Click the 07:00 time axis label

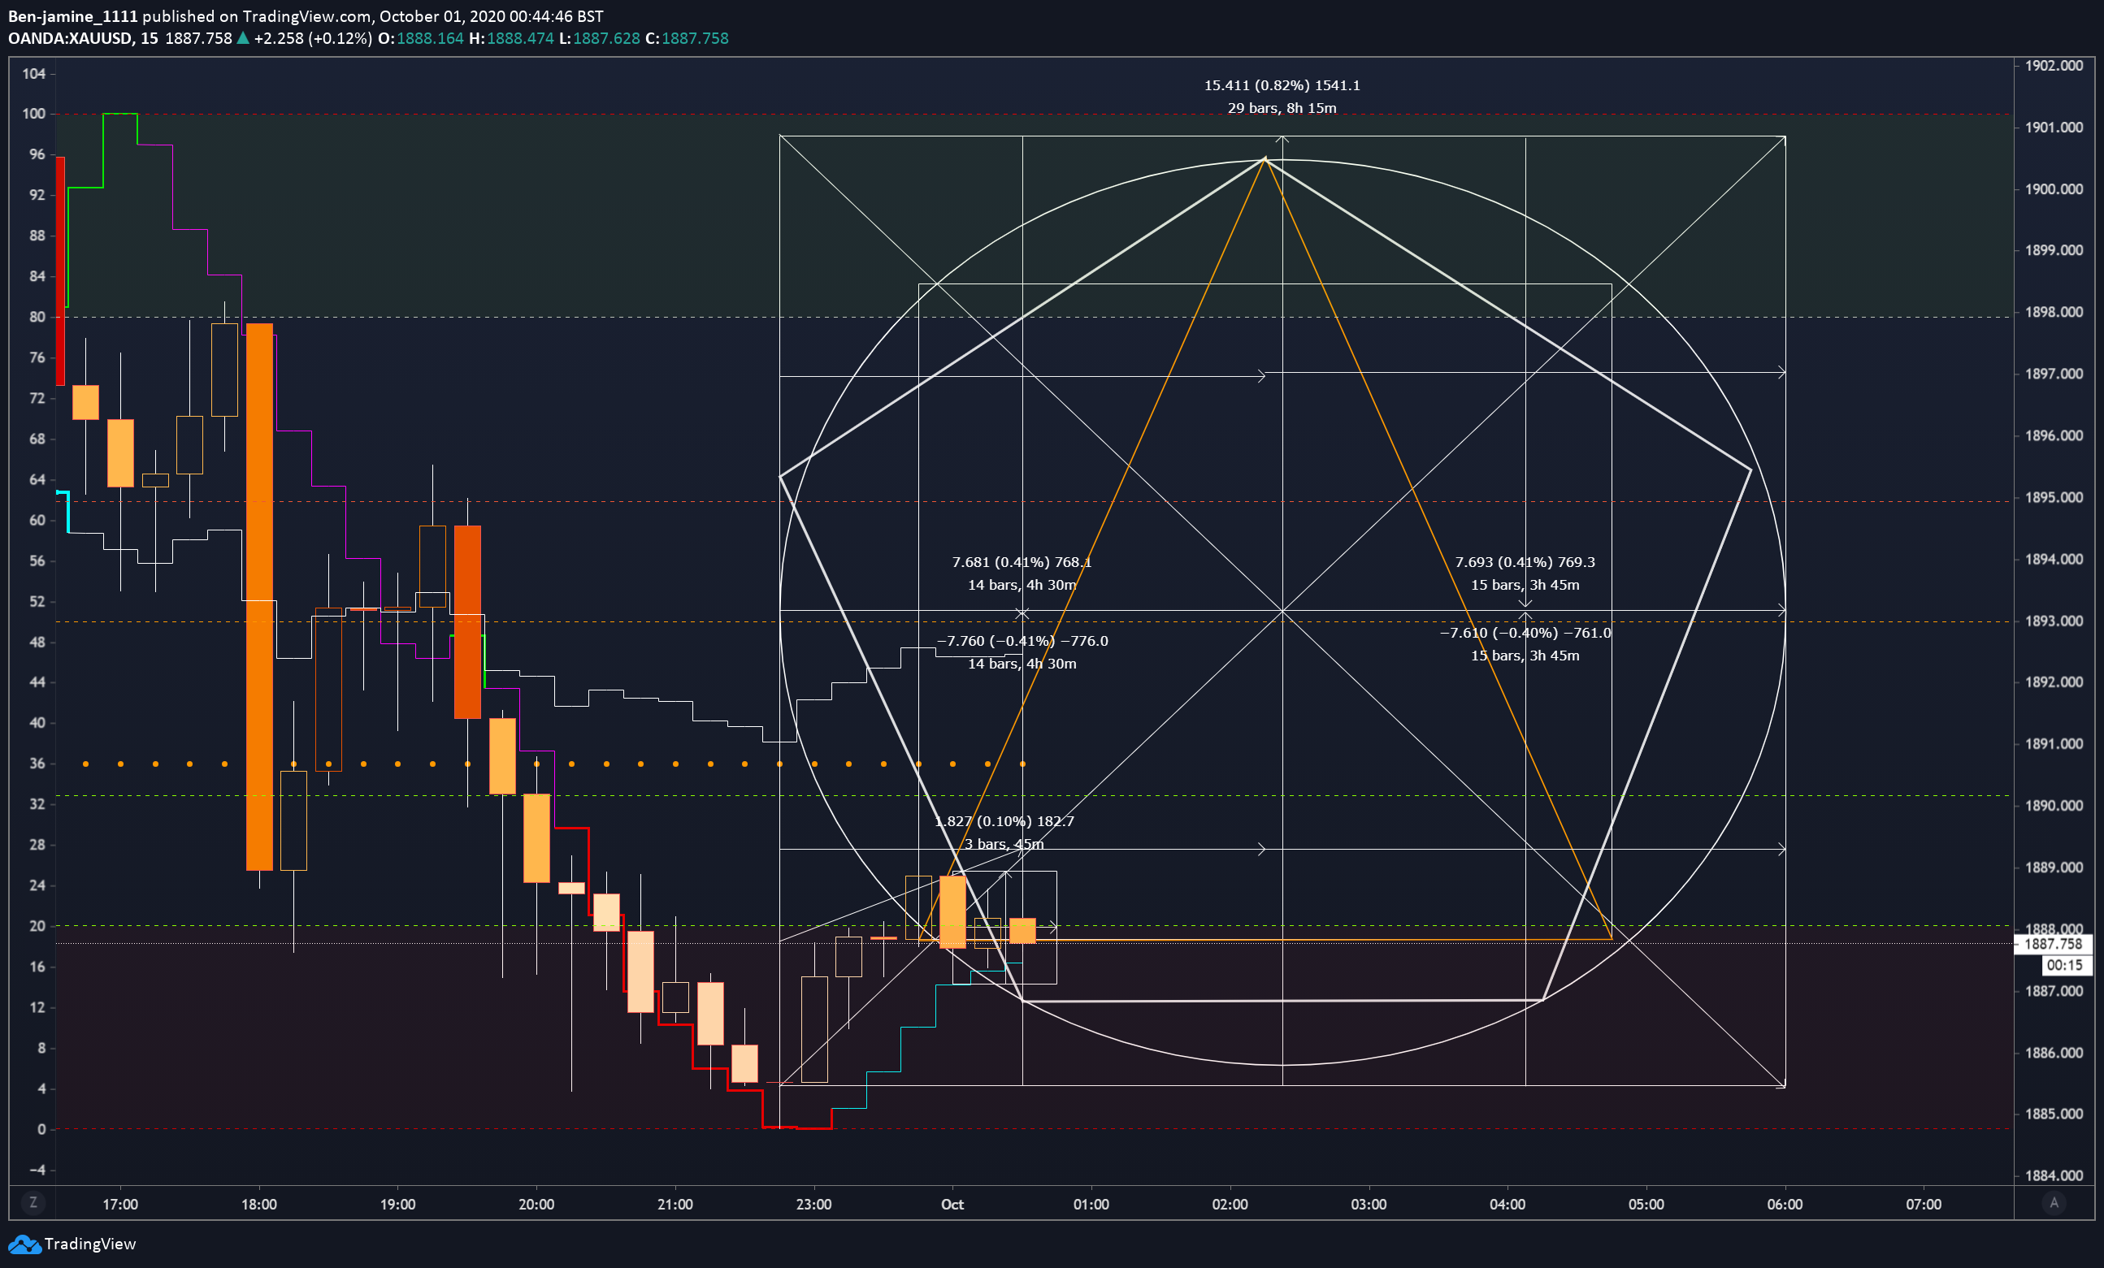(1923, 1205)
